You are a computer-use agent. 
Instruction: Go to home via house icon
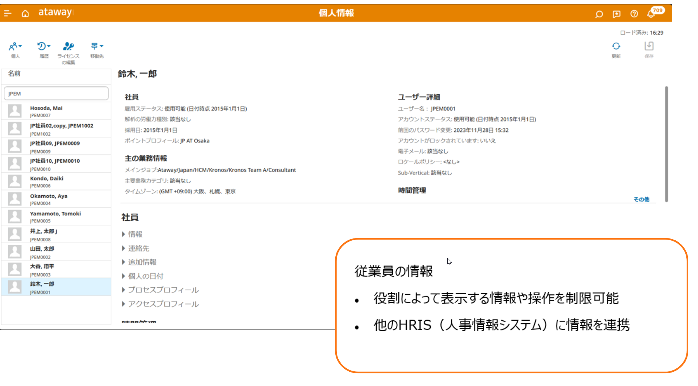coord(25,14)
